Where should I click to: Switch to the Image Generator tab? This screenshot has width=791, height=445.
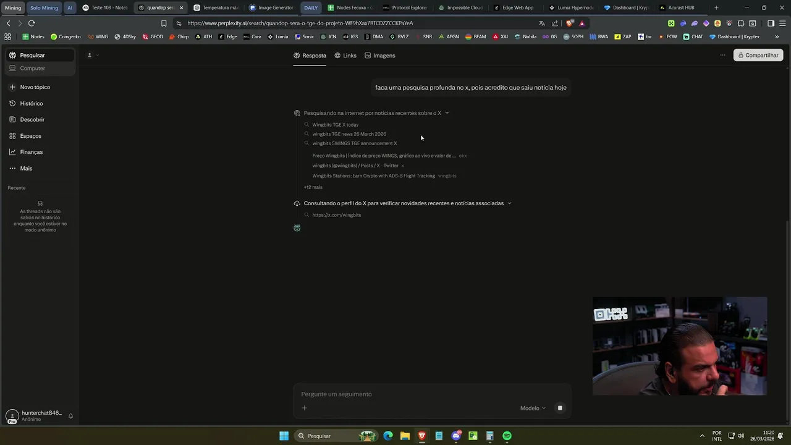[x=272, y=7]
